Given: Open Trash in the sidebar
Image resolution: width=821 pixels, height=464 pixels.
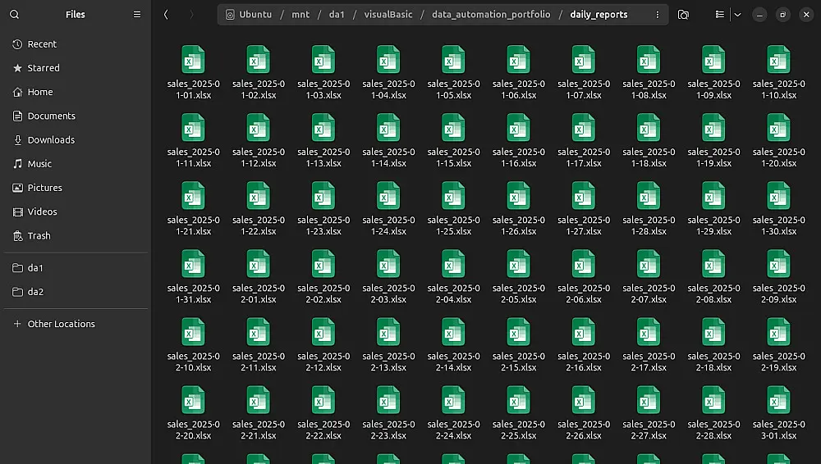Looking at the screenshot, I should [76, 236].
